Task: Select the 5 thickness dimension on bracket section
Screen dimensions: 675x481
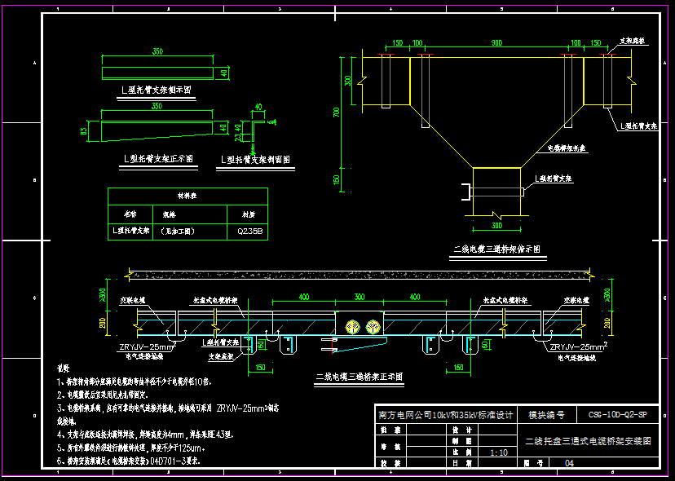Action: (x=271, y=121)
